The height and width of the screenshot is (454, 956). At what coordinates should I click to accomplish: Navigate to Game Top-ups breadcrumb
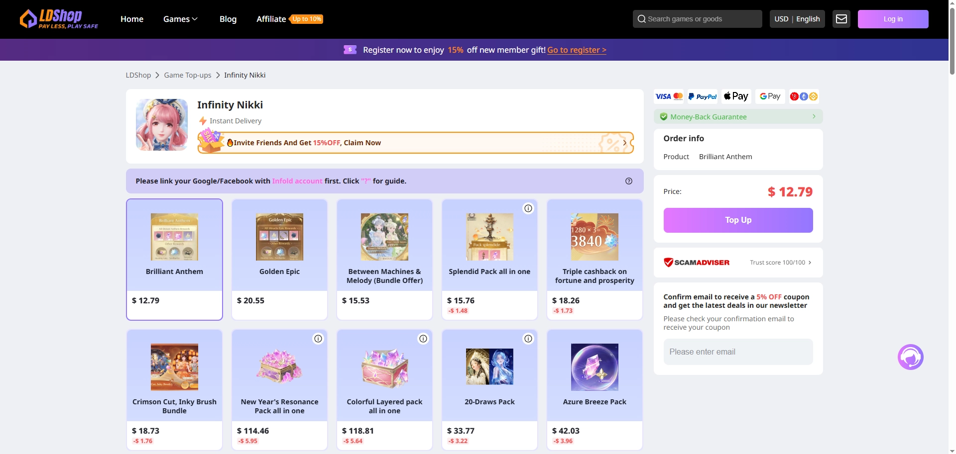(x=187, y=75)
